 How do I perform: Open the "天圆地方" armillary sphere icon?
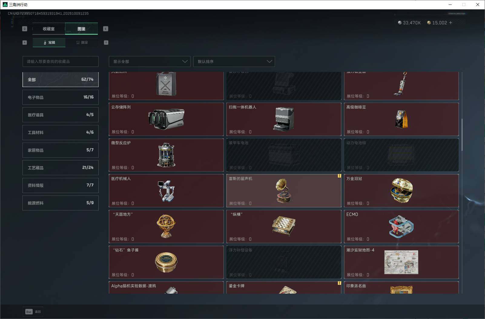pyautogui.click(x=166, y=226)
